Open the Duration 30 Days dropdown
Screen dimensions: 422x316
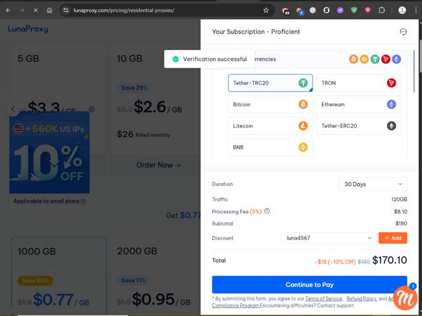coord(373,184)
